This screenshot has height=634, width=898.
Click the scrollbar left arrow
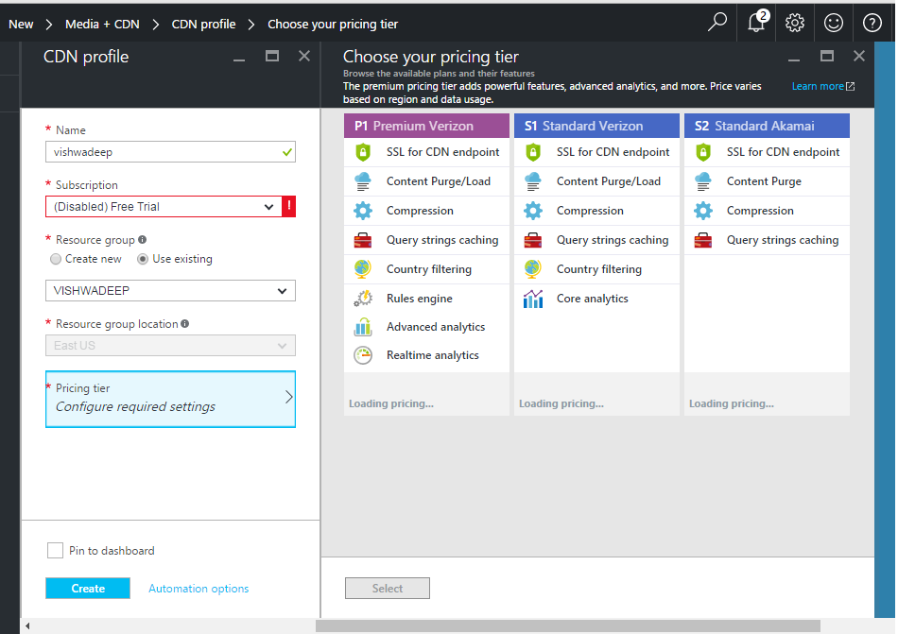[x=27, y=626]
